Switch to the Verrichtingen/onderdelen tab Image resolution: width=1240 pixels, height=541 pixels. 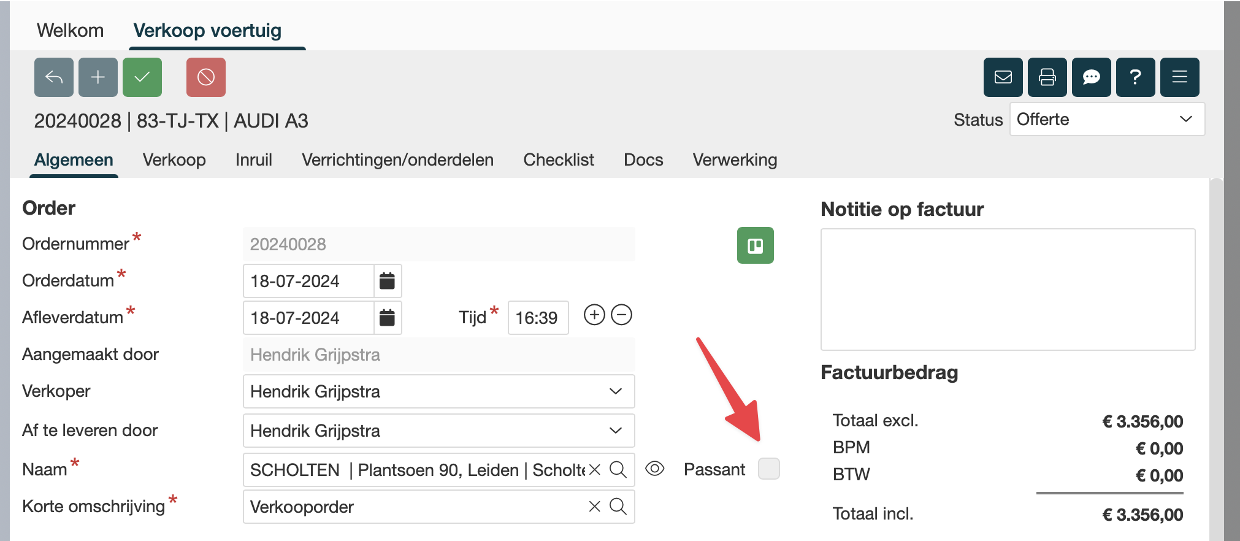click(x=397, y=160)
